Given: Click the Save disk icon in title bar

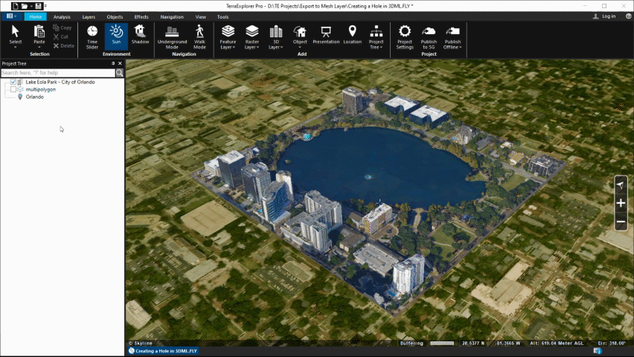Looking at the screenshot, I should 39,6.
